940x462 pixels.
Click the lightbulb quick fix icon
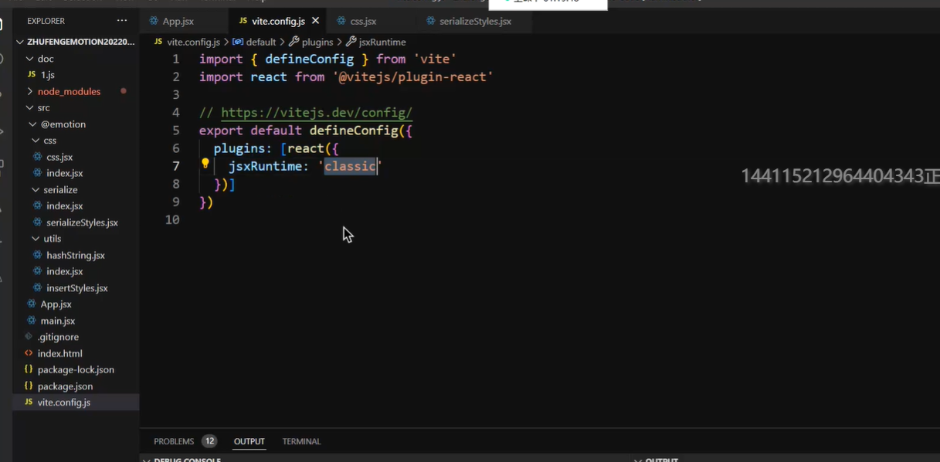coord(205,164)
